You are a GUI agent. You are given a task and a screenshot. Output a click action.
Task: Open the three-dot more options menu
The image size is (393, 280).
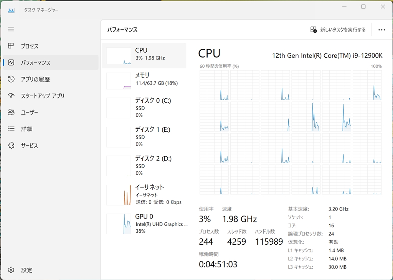pos(381,30)
